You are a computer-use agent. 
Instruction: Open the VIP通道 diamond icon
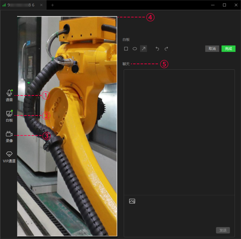pos(9,154)
